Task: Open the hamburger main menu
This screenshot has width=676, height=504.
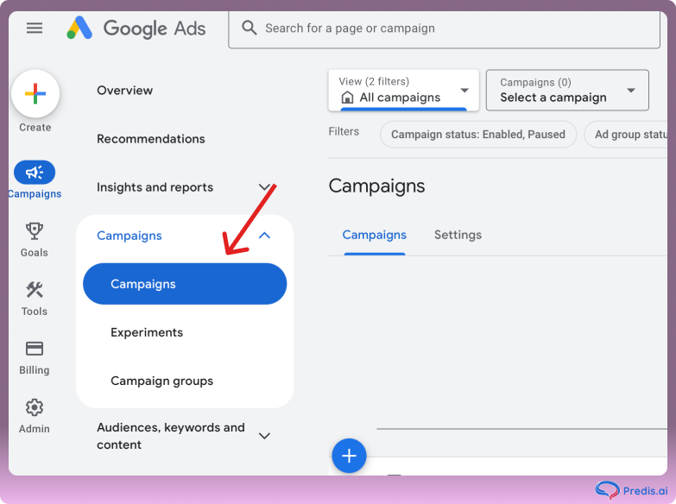Action: pos(35,28)
